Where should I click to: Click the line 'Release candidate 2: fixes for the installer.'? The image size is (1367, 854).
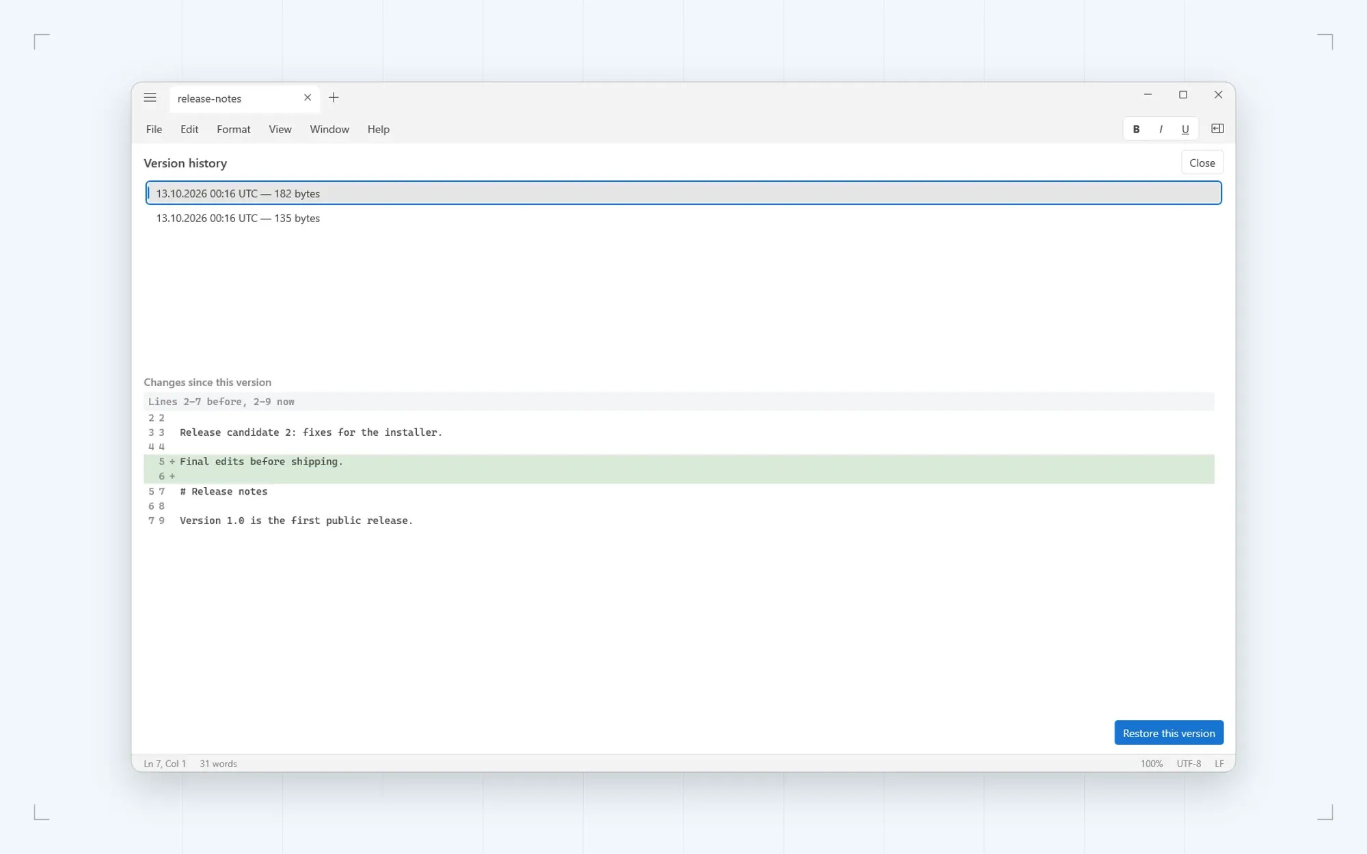tap(679, 432)
